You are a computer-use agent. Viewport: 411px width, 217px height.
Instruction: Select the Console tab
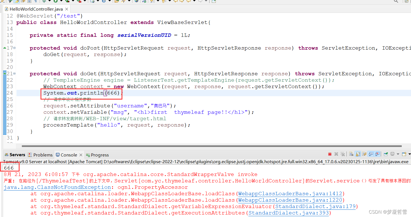[69, 155]
